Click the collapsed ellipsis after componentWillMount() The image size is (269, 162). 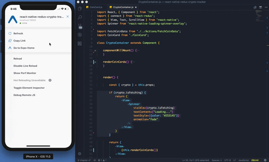tap(138, 50)
